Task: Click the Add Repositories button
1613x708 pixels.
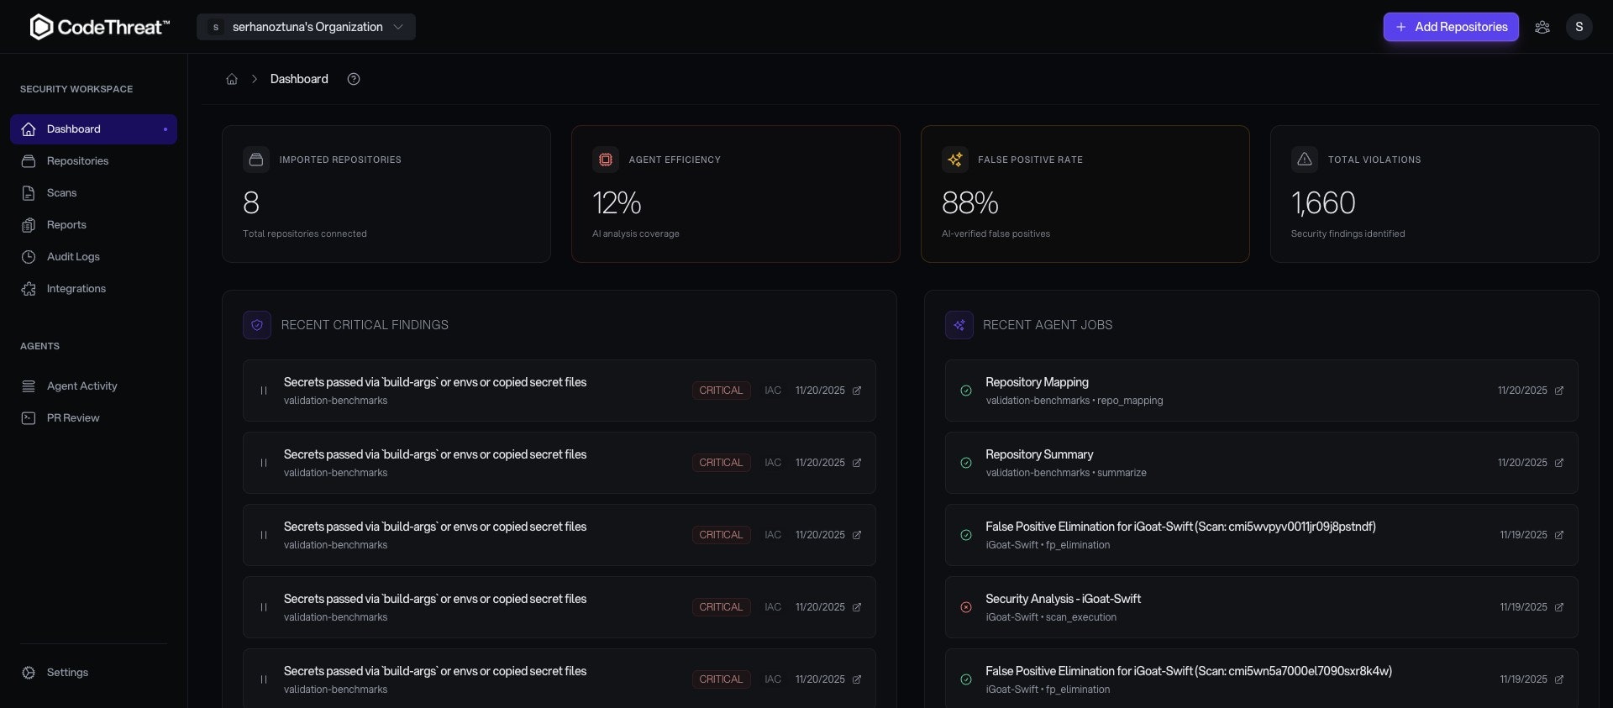Action: pyautogui.click(x=1451, y=26)
